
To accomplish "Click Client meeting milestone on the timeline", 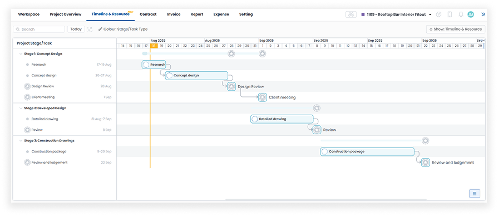I will tap(262, 97).
